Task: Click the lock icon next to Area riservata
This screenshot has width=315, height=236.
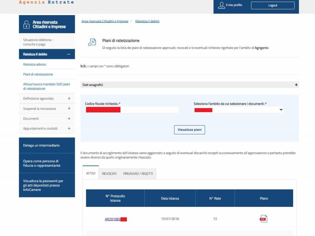Action: [x=26, y=24]
